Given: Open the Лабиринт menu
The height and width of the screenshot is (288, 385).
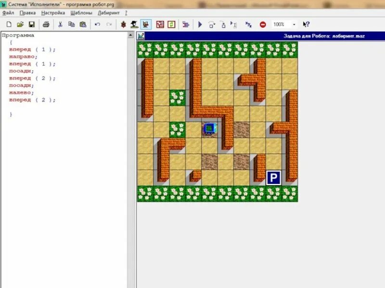Looking at the screenshot, I should click(x=109, y=13).
